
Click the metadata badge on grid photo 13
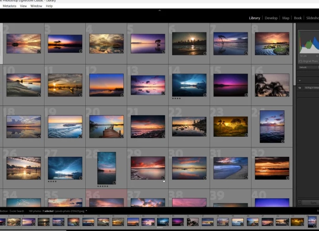tap(163, 93)
